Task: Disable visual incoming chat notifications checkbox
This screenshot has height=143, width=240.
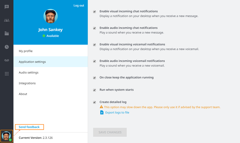Action: (x=94, y=12)
